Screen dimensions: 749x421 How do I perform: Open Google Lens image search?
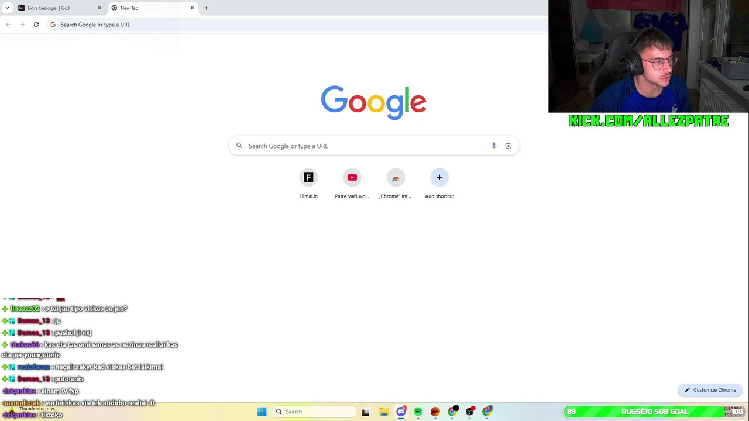pyautogui.click(x=508, y=146)
